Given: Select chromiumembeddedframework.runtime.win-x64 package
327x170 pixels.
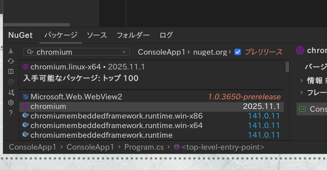Looking at the screenshot, I should point(116,125).
